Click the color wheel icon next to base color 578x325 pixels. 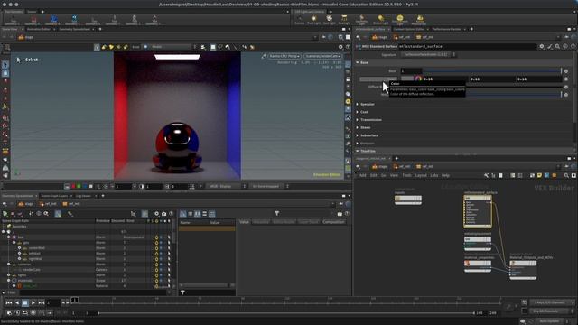click(x=418, y=79)
